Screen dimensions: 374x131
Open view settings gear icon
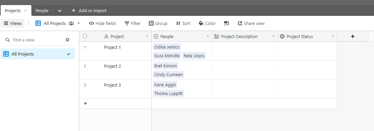[68, 40]
